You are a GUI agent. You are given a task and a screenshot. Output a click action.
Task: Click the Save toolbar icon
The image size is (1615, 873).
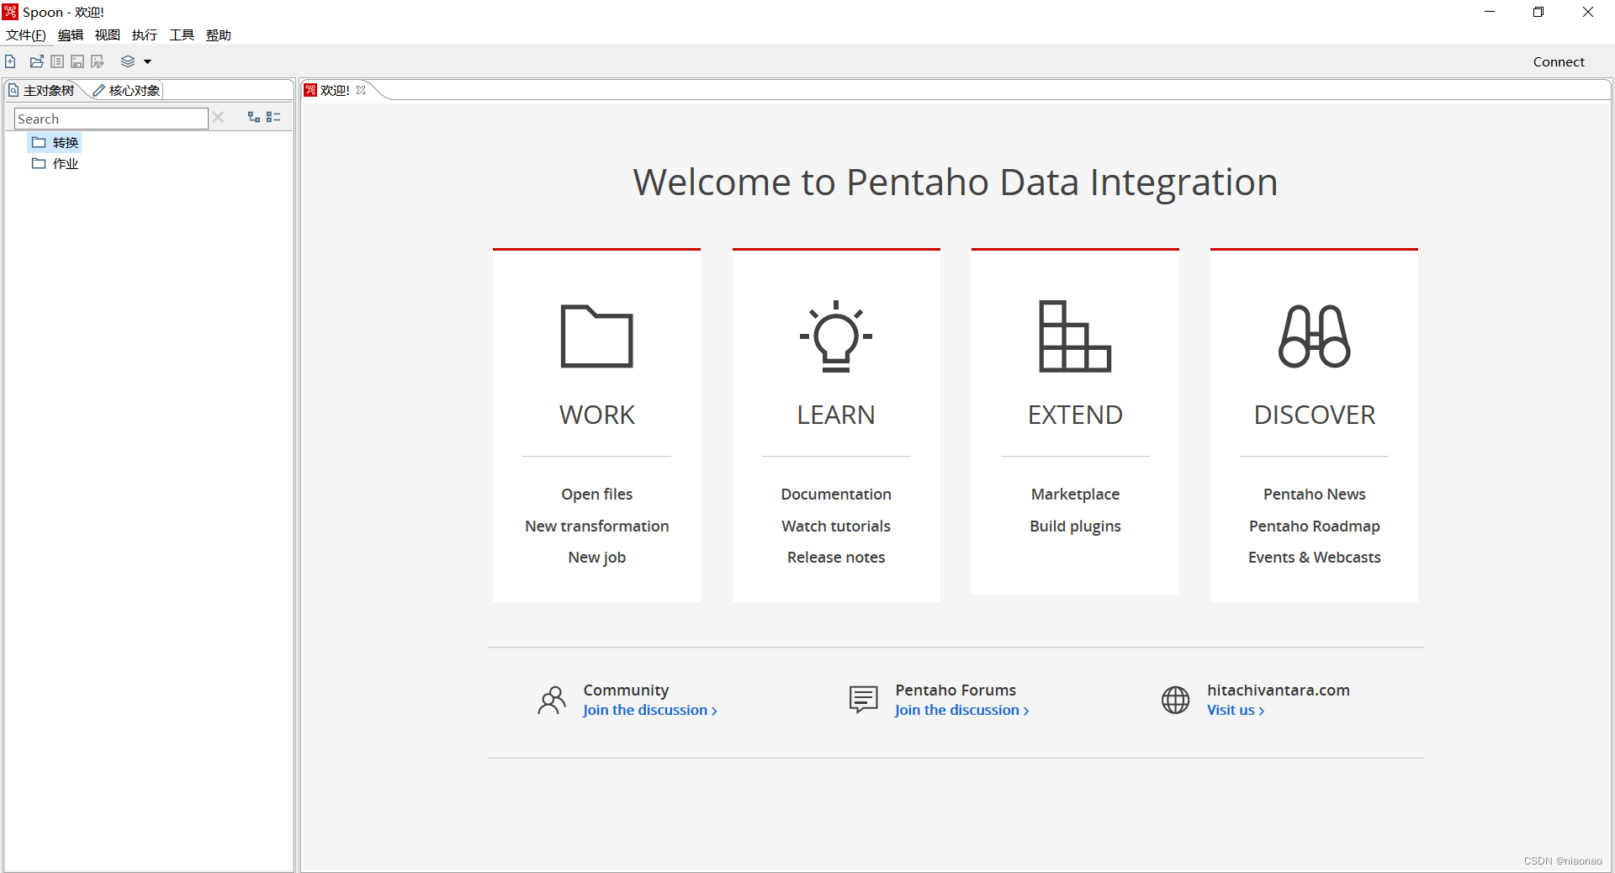77,61
